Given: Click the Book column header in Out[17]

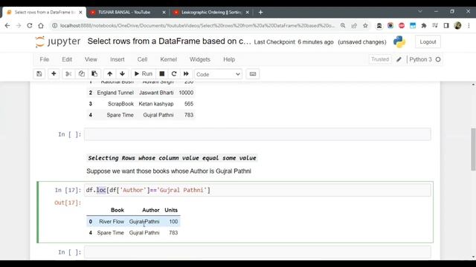Looking at the screenshot, I should coord(118,210).
